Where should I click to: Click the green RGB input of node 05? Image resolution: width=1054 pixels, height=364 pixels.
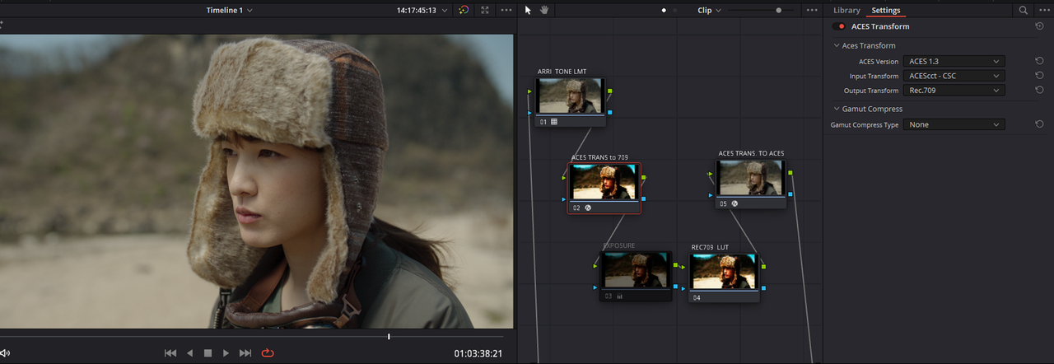[711, 174]
